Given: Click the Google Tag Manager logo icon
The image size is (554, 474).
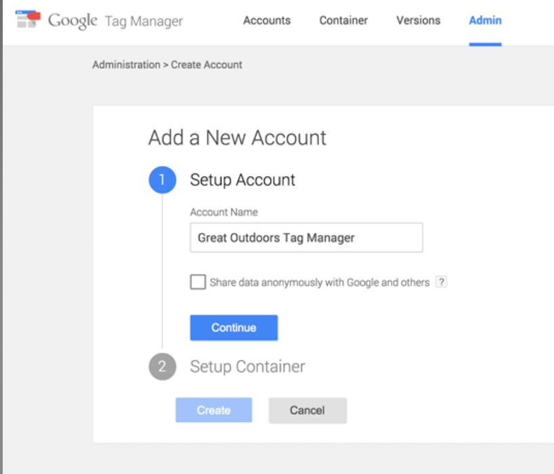Looking at the screenshot, I should pyautogui.click(x=28, y=19).
